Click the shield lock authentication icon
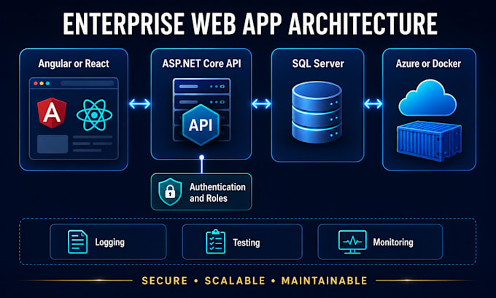The width and height of the screenshot is (496, 298). click(170, 192)
